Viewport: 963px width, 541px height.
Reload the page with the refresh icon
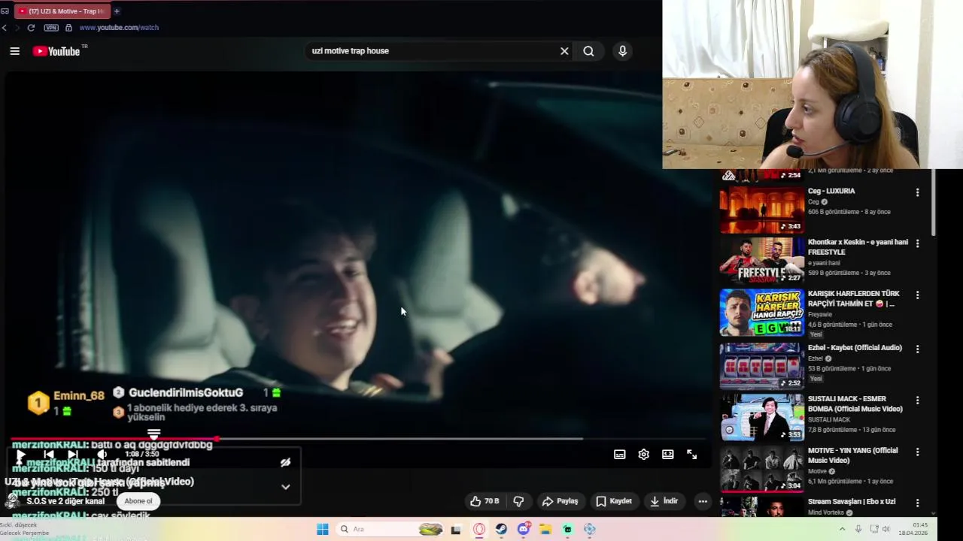coord(31,28)
